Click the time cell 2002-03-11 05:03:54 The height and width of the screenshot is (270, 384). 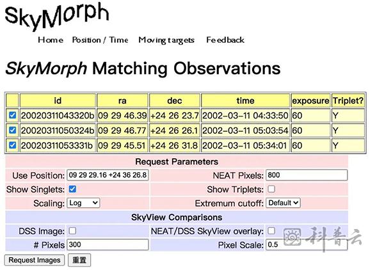point(245,131)
